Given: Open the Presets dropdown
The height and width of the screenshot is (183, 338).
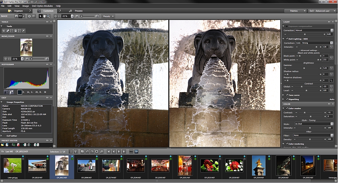Looking at the screenshot, I should tap(108, 16).
